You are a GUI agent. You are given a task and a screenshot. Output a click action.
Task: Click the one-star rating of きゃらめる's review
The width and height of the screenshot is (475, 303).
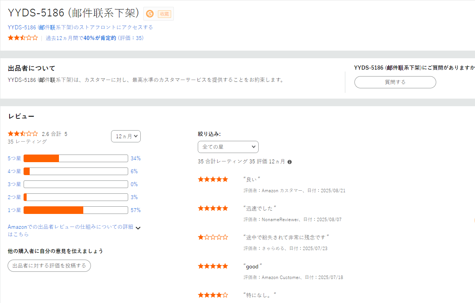[213, 237]
